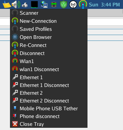Click the white circular wireless antenna icon
The height and width of the screenshot is (130, 123).
73,4
